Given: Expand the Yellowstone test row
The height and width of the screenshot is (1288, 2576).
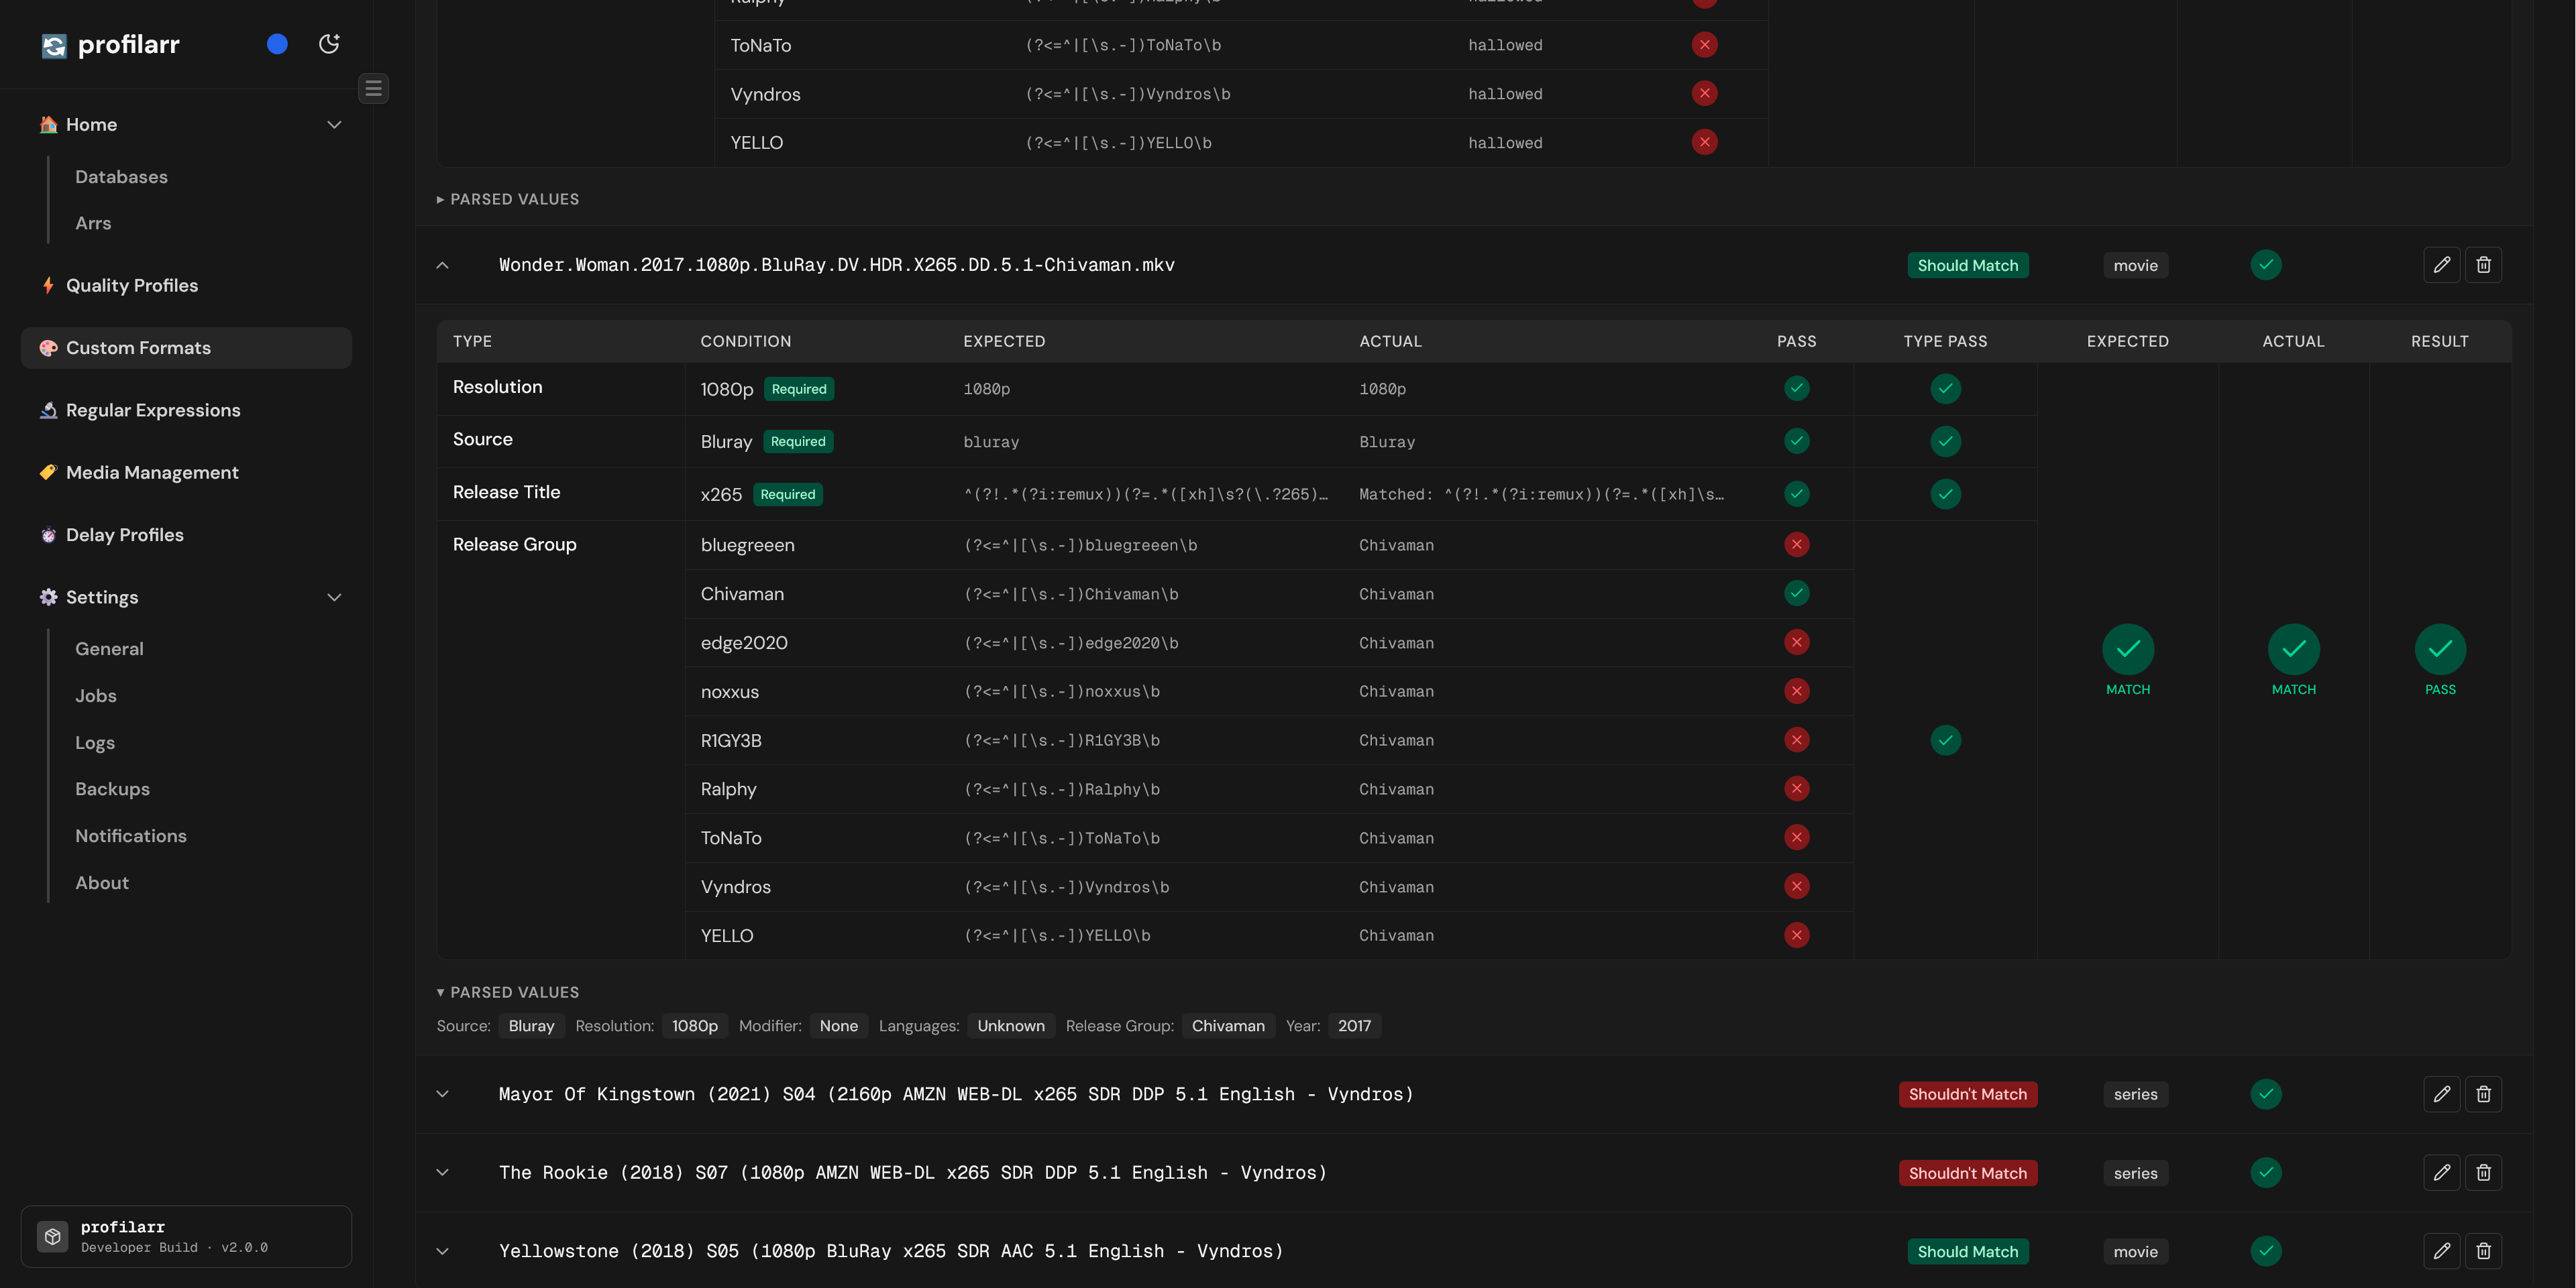Looking at the screenshot, I should click(x=442, y=1252).
